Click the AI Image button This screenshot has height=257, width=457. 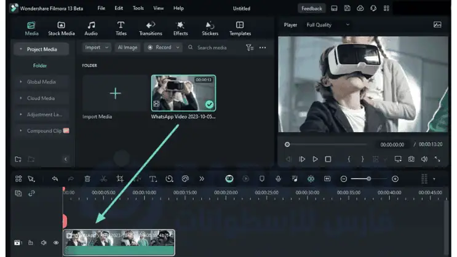[x=128, y=47]
